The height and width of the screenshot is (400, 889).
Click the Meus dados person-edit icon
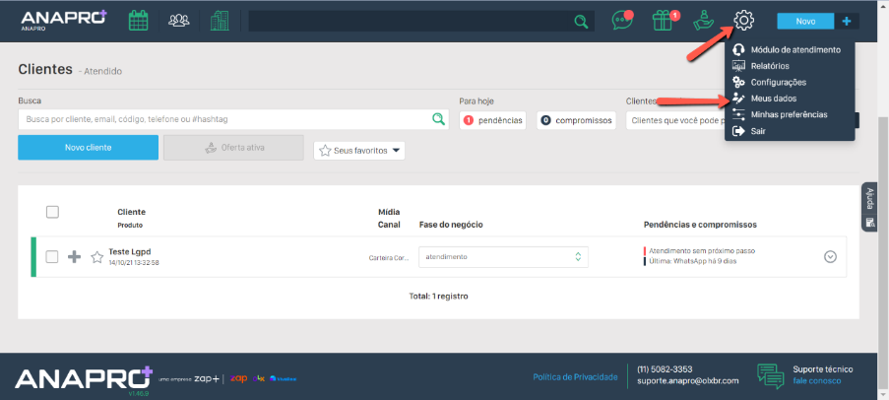point(738,99)
